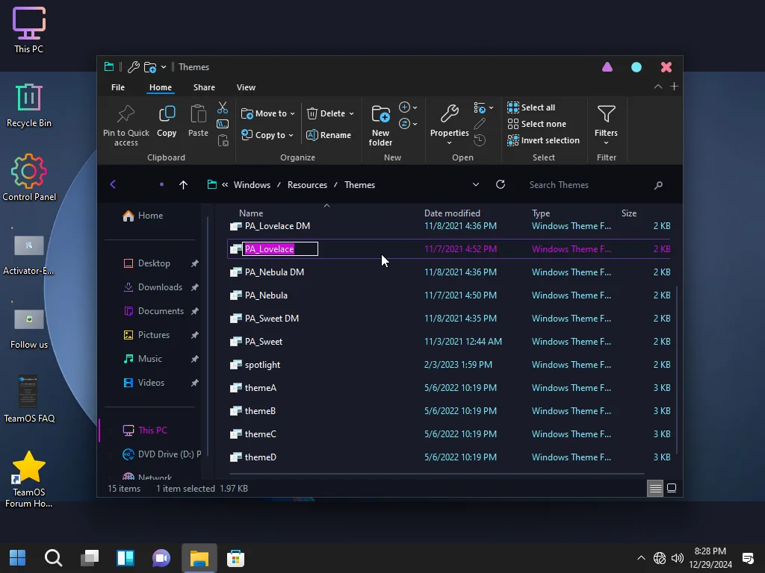Click the Pin to Quick access icon

(x=126, y=114)
